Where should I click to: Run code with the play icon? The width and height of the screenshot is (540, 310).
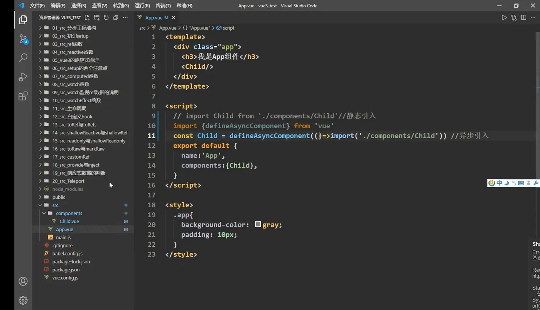point(504,17)
